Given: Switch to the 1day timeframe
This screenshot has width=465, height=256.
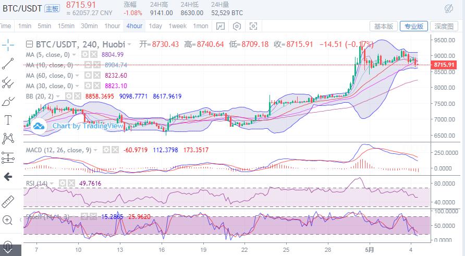Looking at the screenshot, I should pos(155,26).
